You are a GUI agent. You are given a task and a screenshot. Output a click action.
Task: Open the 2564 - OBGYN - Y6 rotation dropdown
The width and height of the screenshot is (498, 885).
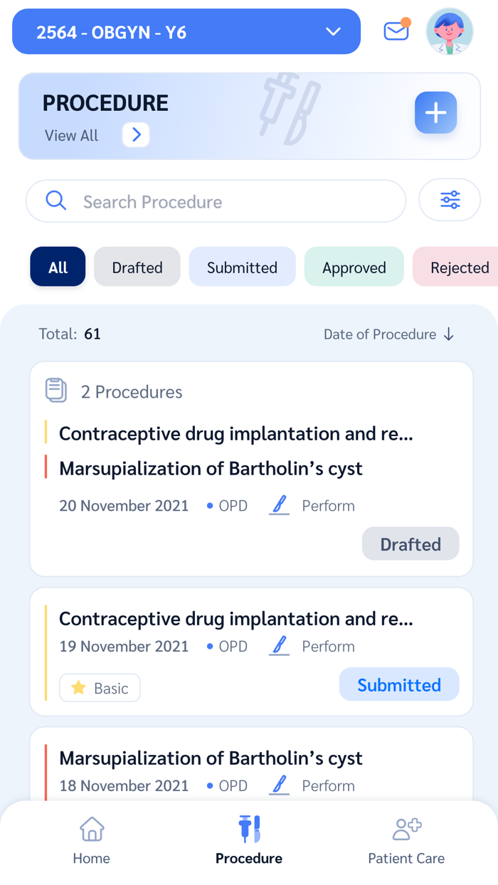click(186, 31)
